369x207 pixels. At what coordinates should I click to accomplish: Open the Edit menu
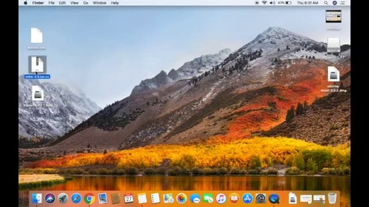(62, 3)
